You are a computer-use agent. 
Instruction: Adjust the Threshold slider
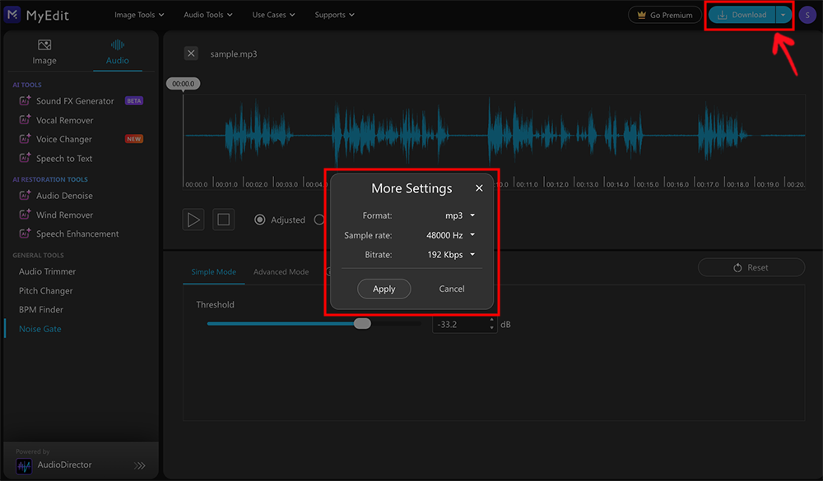pyautogui.click(x=362, y=323)
